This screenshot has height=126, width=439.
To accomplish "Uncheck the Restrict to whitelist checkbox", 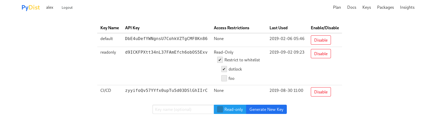I will pyautogui.click(x=220, y=60).
